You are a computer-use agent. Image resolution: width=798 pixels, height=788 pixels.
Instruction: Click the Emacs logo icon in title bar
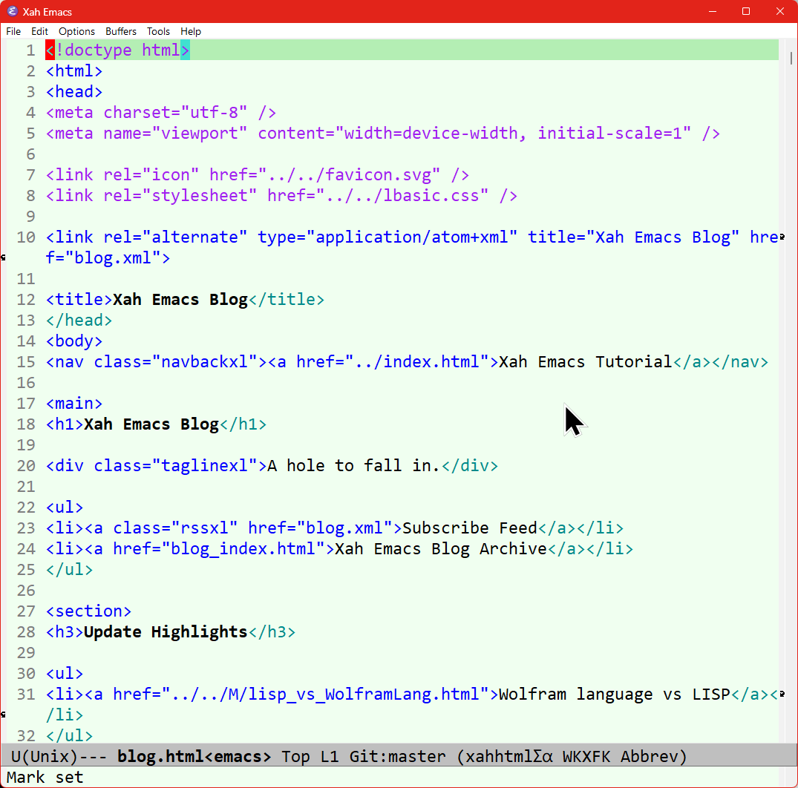point(12,11)
